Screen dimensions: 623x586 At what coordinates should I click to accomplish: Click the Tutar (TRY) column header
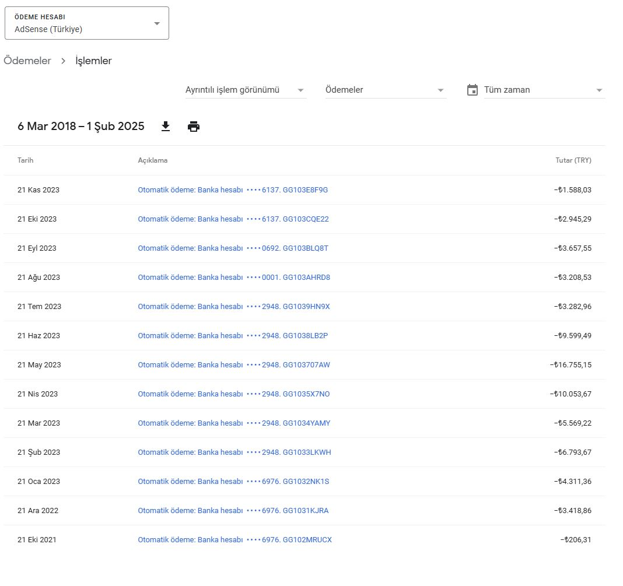pyautogui.click(x=573, y=160)
